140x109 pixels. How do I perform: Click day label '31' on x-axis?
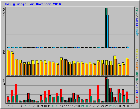point(131,106)
